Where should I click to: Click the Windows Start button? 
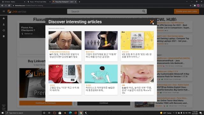tap(2, 113)
